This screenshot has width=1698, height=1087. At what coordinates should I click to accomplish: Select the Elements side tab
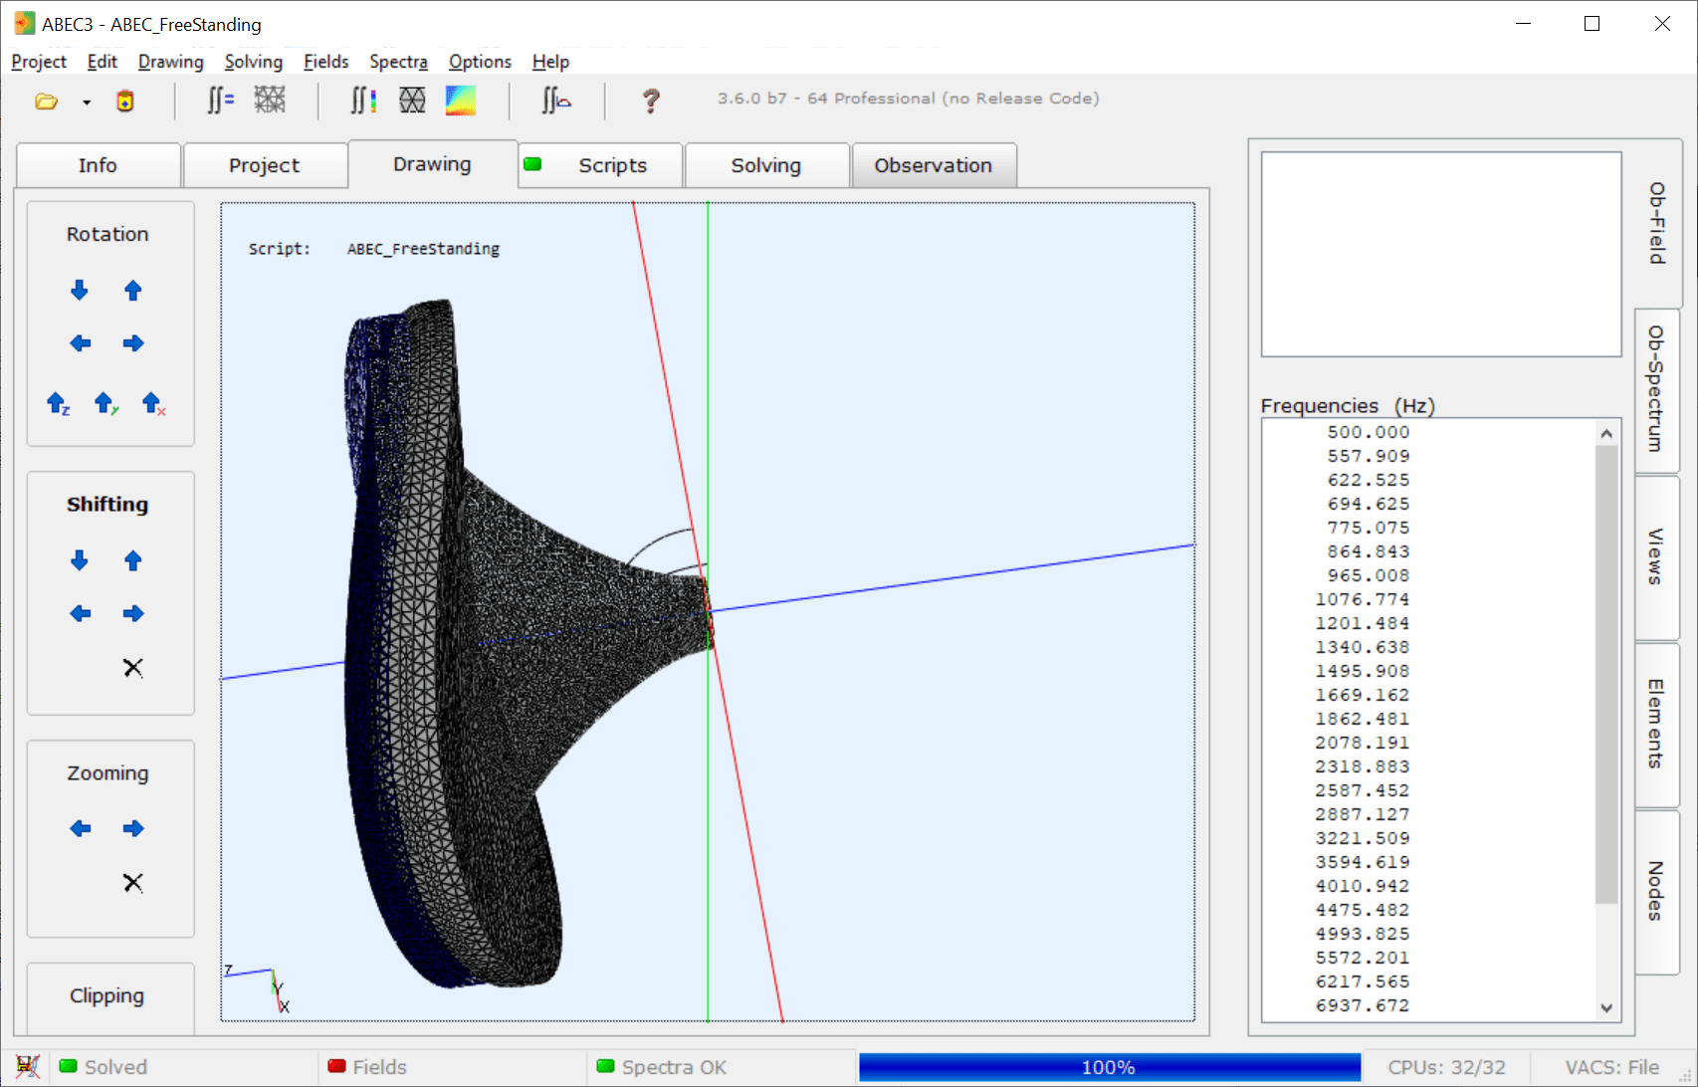(1656, 724)
